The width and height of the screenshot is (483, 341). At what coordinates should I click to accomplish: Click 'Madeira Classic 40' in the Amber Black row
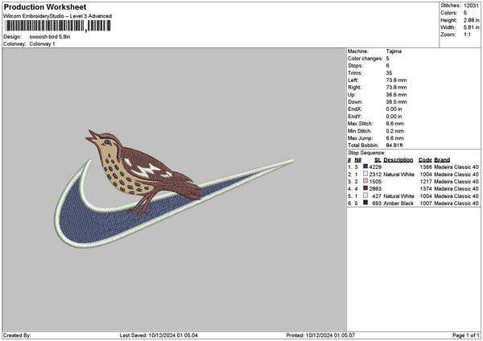click(456, 203)
